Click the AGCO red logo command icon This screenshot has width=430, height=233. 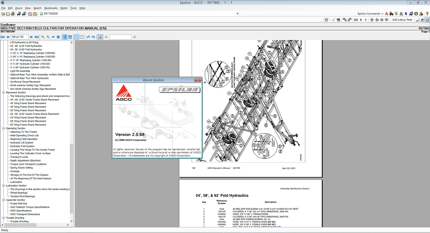(387, 14)
